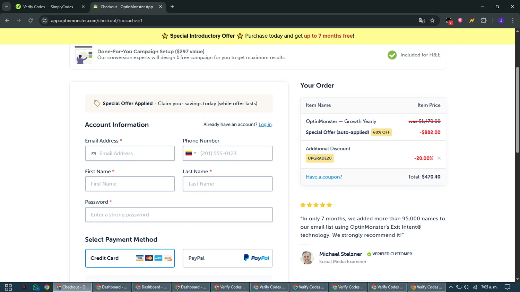The image size is (520, 292).
Task: Open the Extensions puzzle icon
Action: (x=484, y=20)
